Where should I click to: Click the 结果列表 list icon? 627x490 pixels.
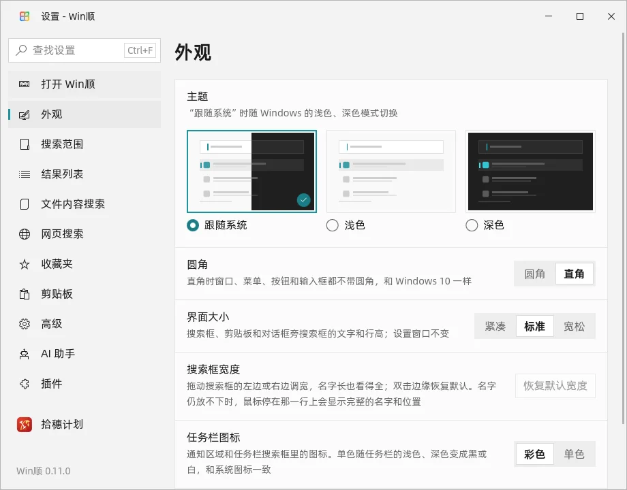point(25,174)
